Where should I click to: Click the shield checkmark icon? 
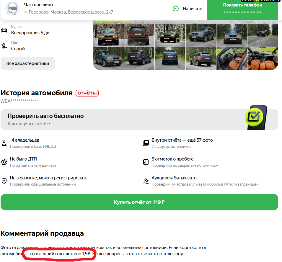pos(4,181)
